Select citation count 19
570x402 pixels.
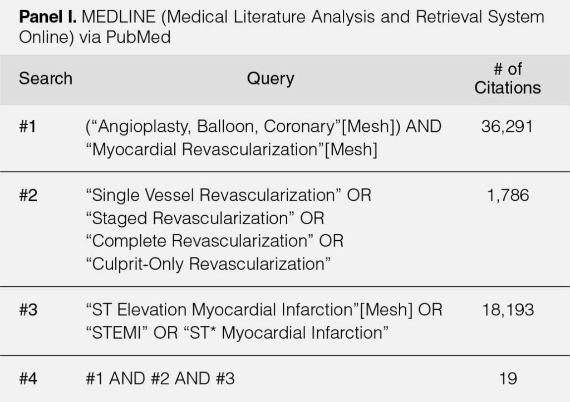pyautogui.click(x=508, y=379)
